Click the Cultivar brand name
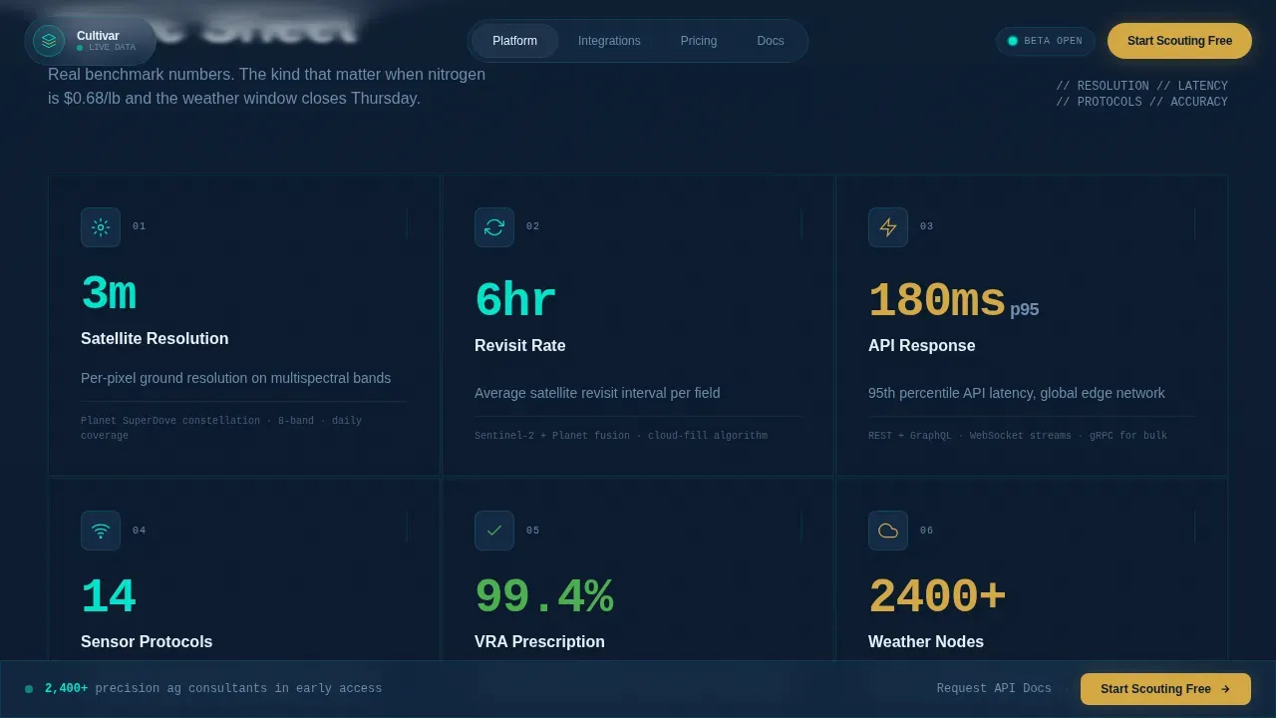 pyautogui.click(x=98, y=36)
